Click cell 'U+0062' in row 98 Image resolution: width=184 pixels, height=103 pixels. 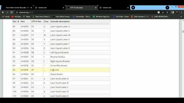[25, 83]
